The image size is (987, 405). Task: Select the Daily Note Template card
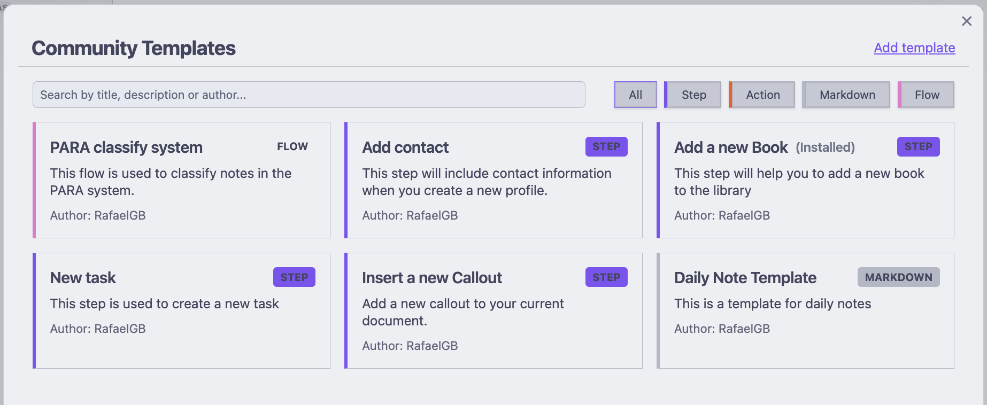[x=805, y=310]
